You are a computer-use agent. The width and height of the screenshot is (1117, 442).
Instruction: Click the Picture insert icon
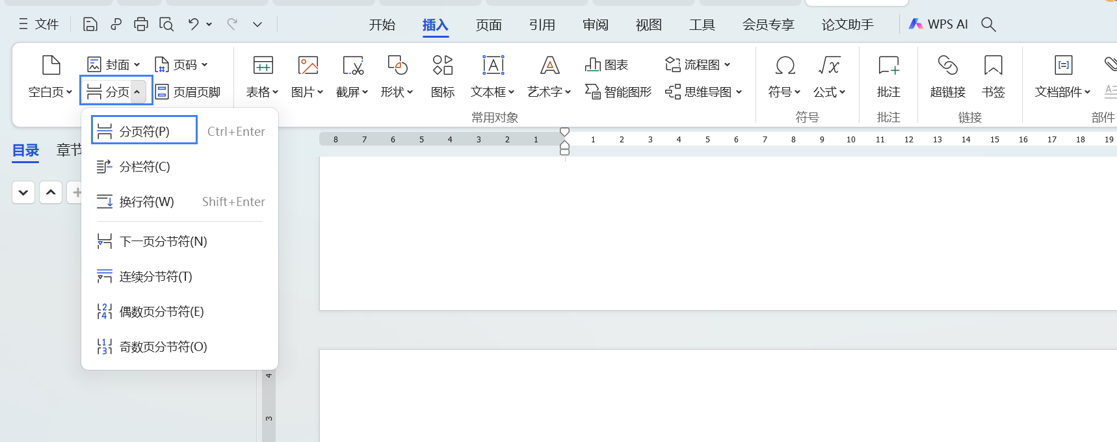click(x=308, y=65)
